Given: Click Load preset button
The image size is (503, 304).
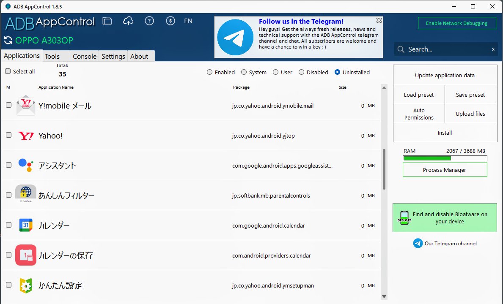Looking at the screenshot, I should (x=419, y=95).
